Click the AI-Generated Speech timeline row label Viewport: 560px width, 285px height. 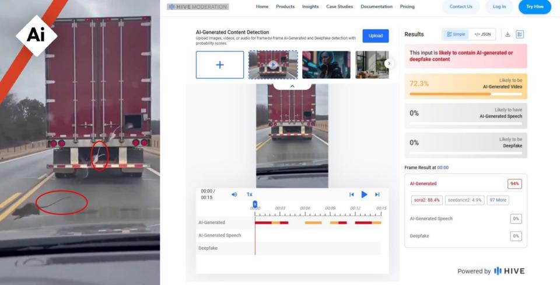pos(220,235)
